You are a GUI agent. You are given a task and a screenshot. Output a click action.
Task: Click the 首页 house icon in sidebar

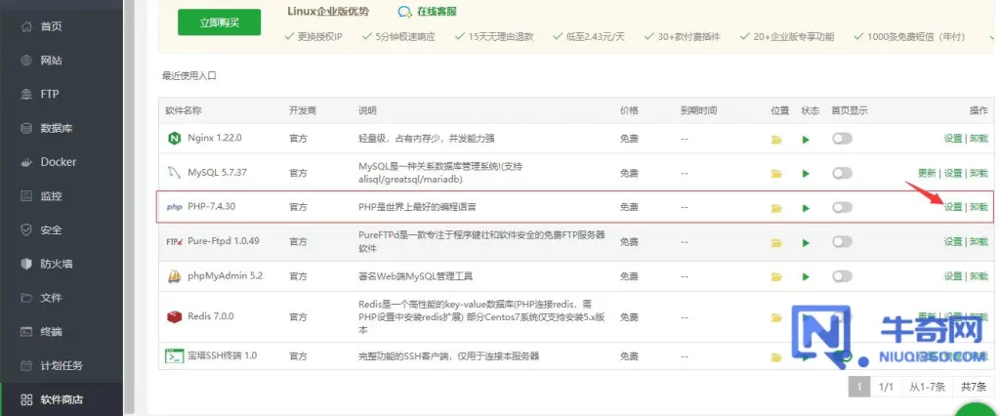[26, 26]
